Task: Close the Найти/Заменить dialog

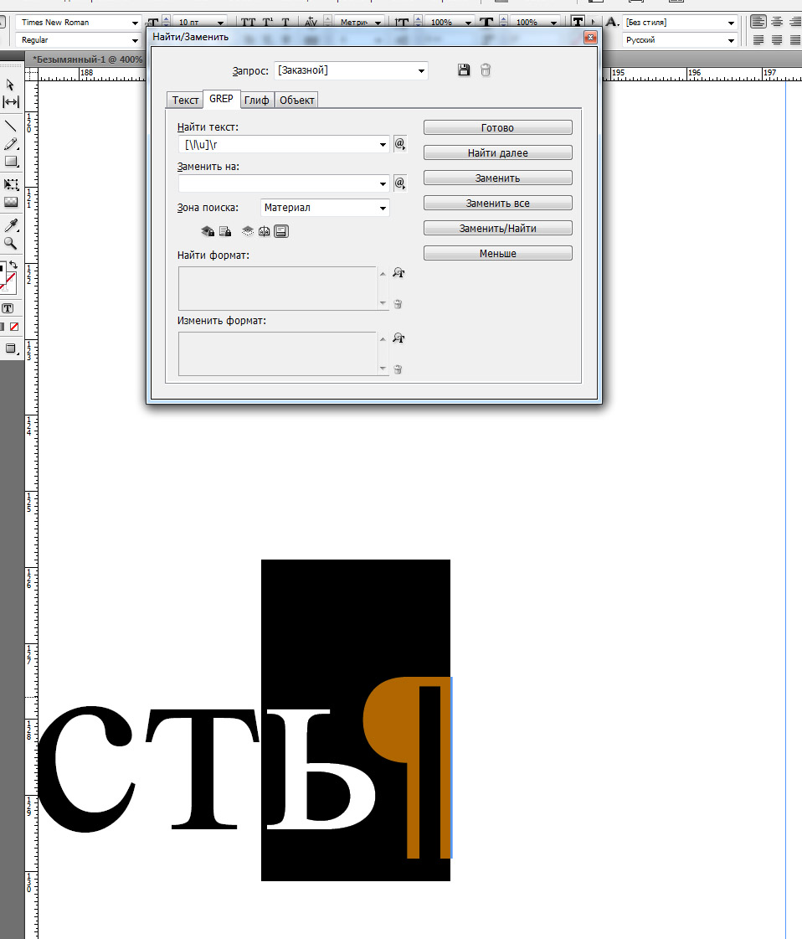Action: [590, 37]
